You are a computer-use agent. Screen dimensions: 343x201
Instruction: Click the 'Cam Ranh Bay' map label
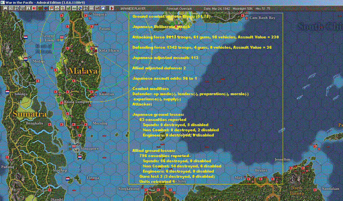pyautogui.click(x=263, y=18)
